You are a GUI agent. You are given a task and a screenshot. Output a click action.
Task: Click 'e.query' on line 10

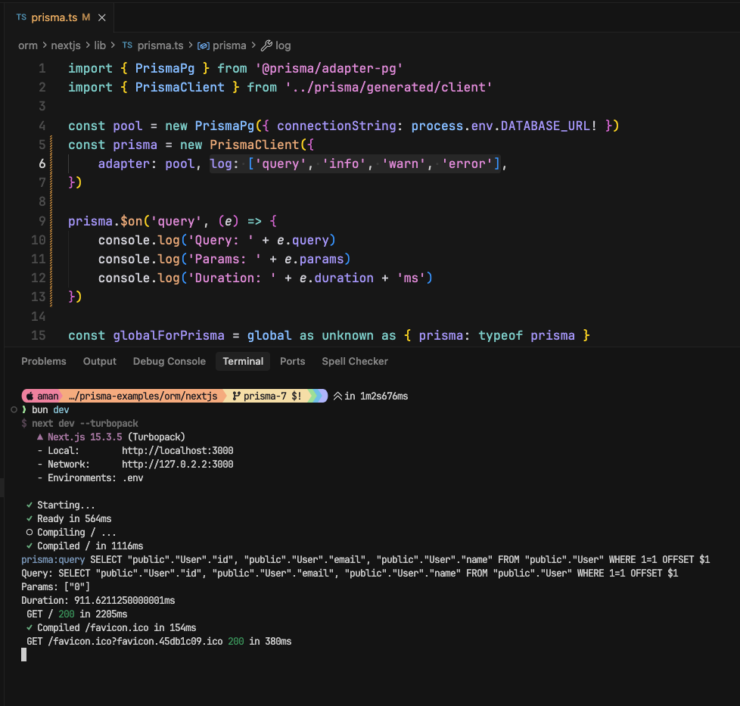303,240
